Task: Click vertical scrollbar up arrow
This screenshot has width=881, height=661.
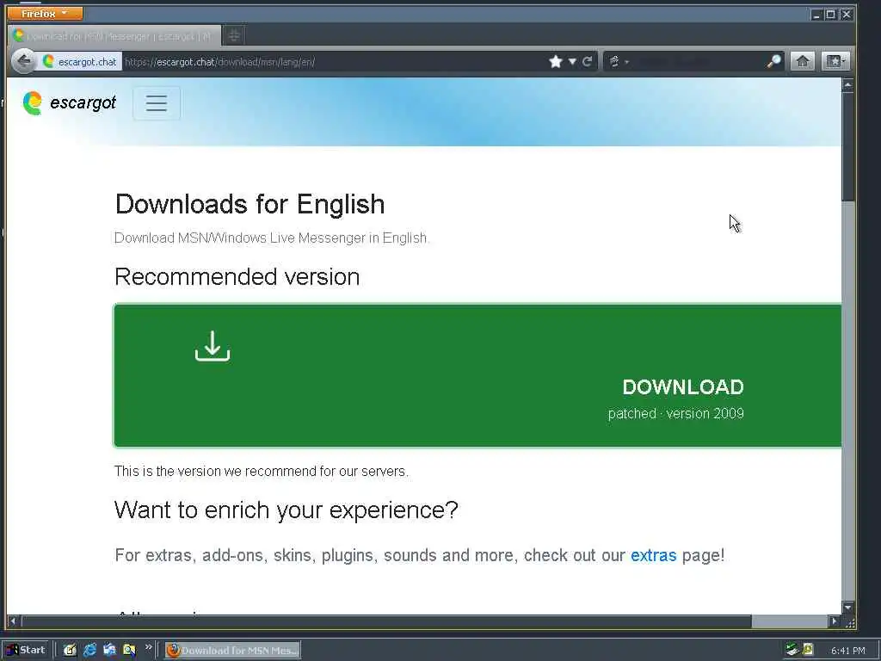Action: point(847,85)
